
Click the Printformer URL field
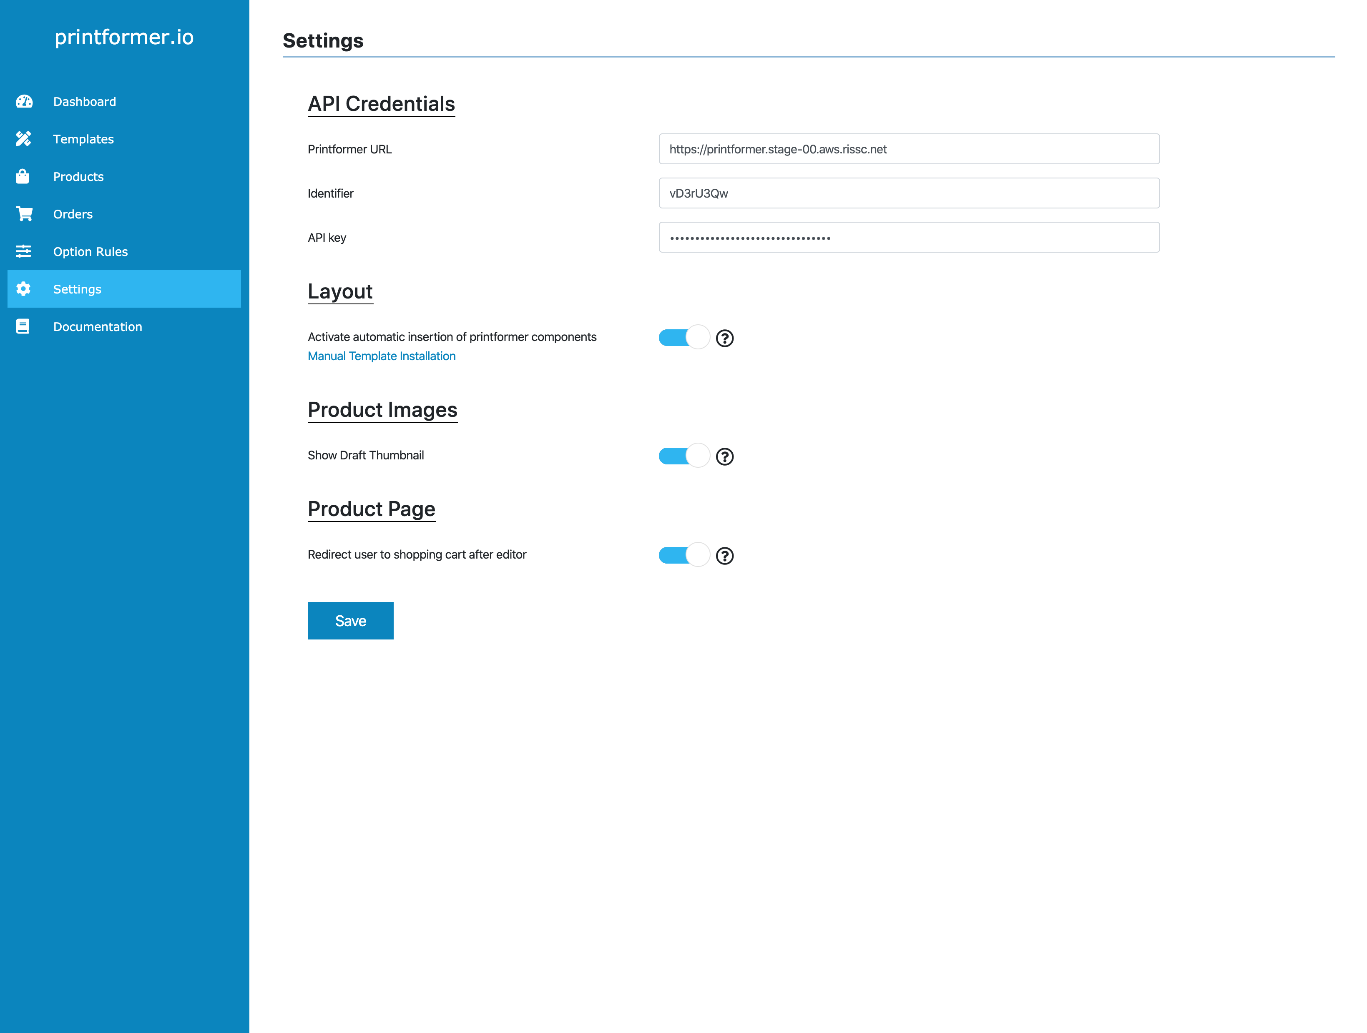908,149
